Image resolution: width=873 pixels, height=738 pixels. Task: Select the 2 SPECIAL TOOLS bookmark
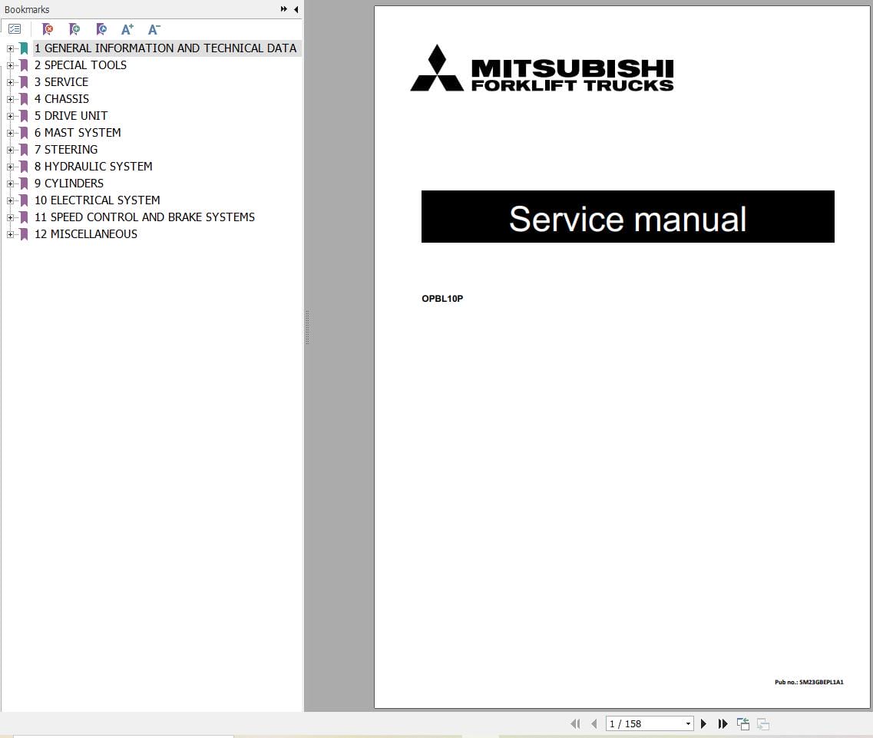[x=80, y=65]
